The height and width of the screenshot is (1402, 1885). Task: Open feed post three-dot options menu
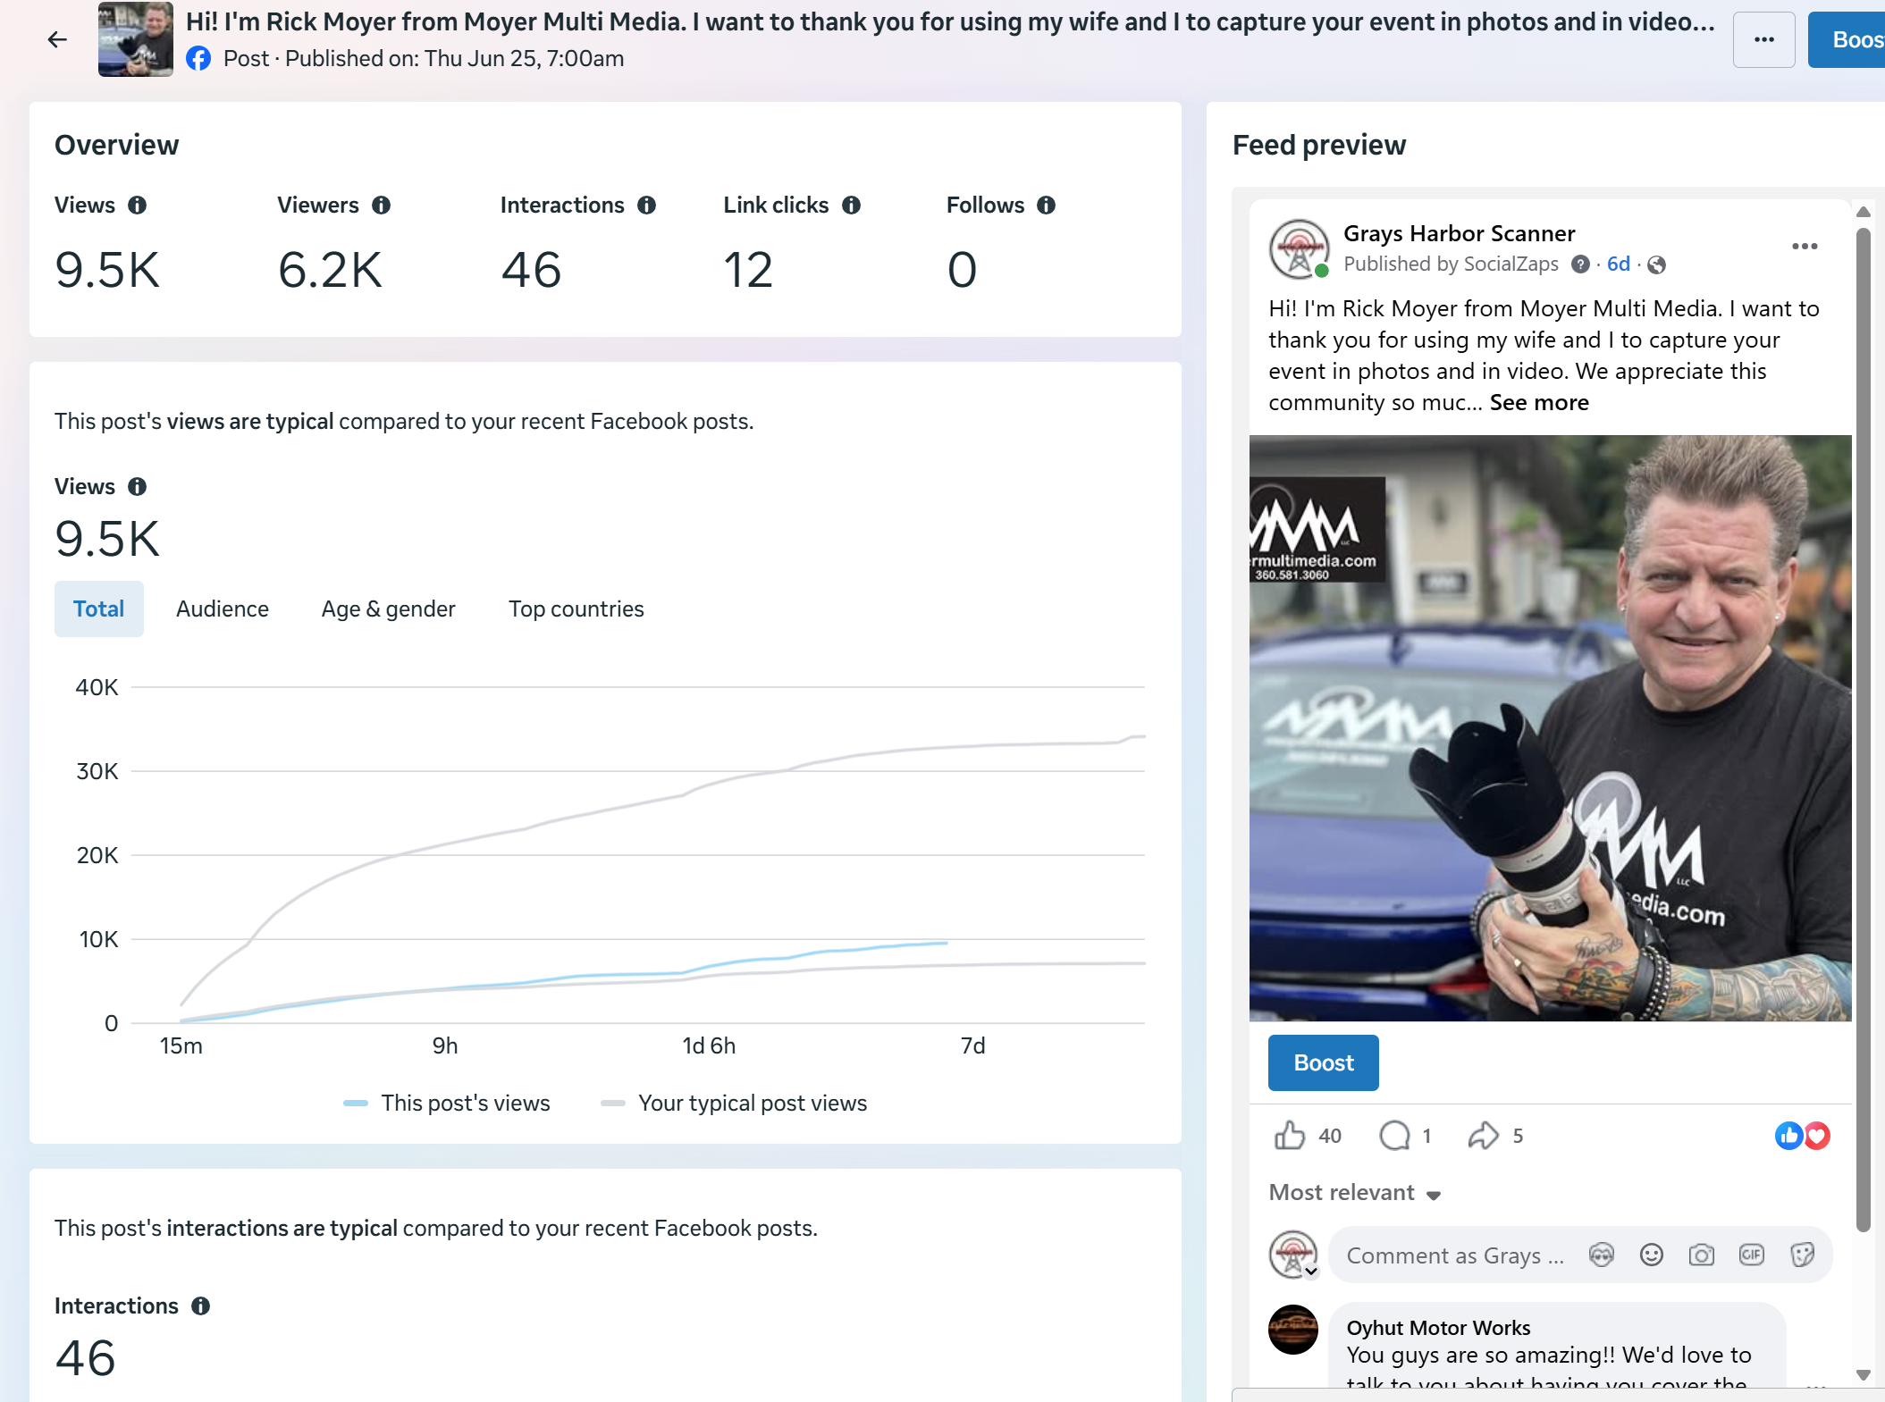(x=1805, y=247)
